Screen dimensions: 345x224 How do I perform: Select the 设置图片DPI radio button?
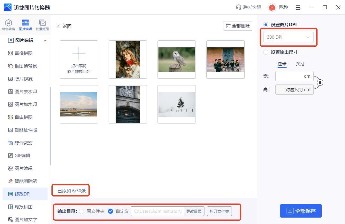click(x=266, y=25)
